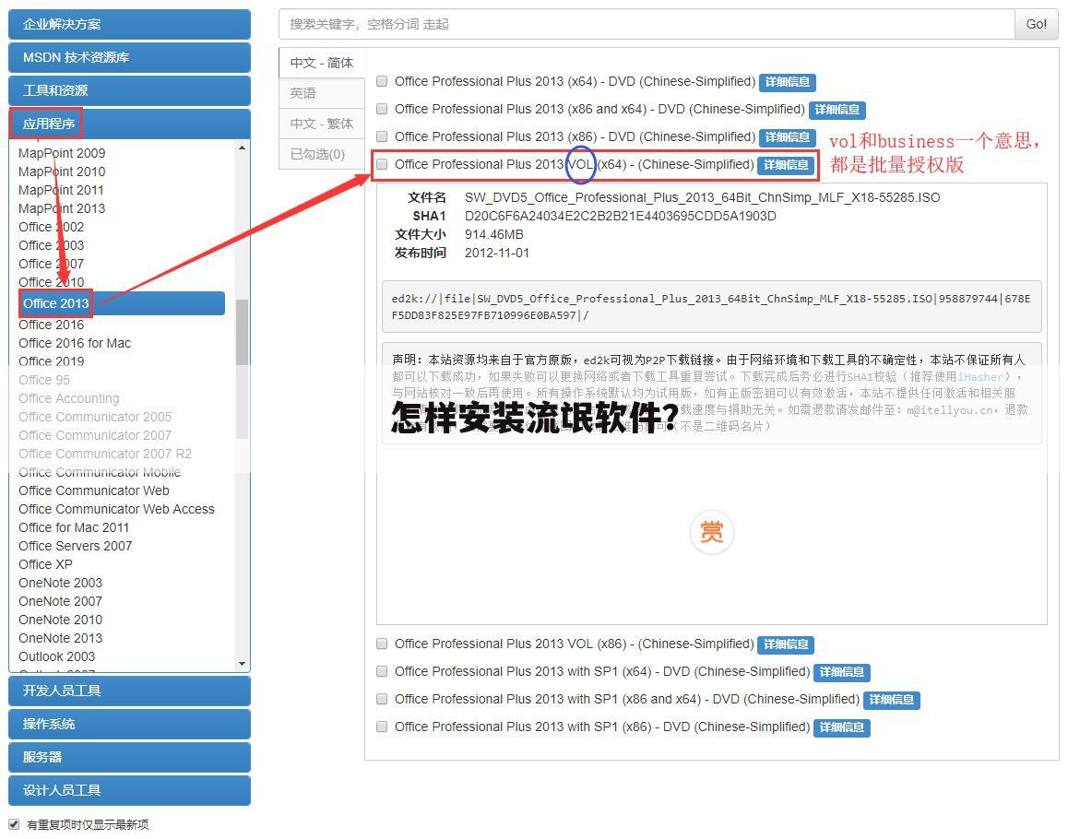Check the 2013 with SP1 (x64) DVD box
1068x839 pixels.
382,671
